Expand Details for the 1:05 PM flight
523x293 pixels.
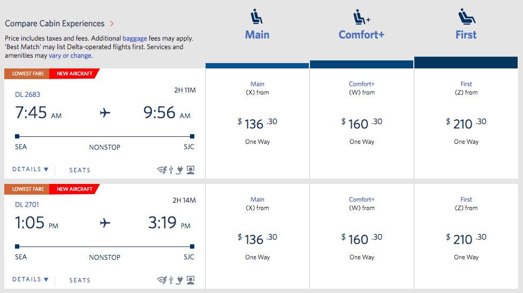point(31,280)
